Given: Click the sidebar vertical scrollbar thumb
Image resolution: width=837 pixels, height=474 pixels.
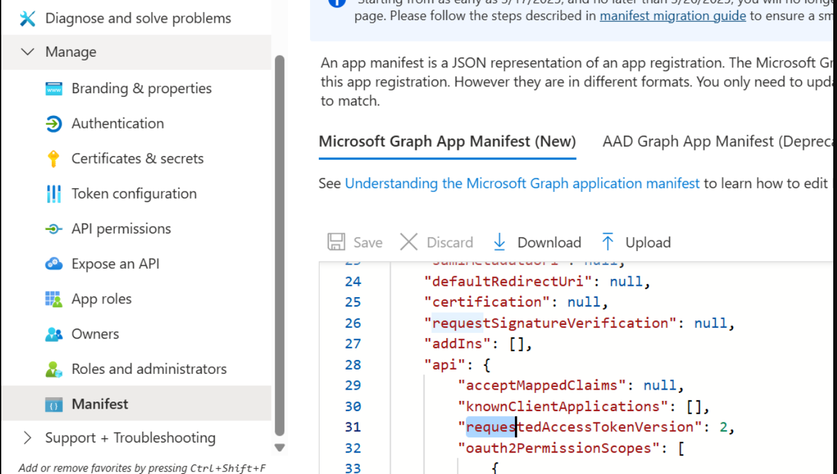Looking at the screenshot, I should [280, 245].
